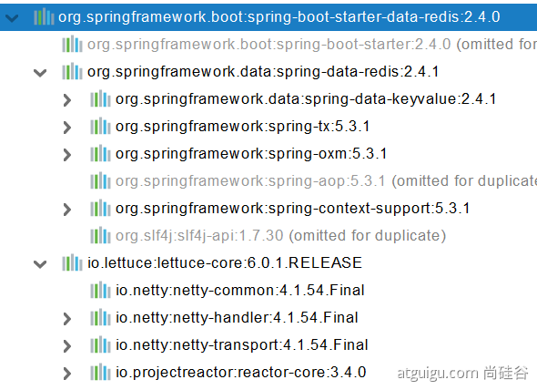Screen dimensions: 537x390
Task: Collapse the spring-boot-starter-data-redis root node
Action: tap(12, 18)
